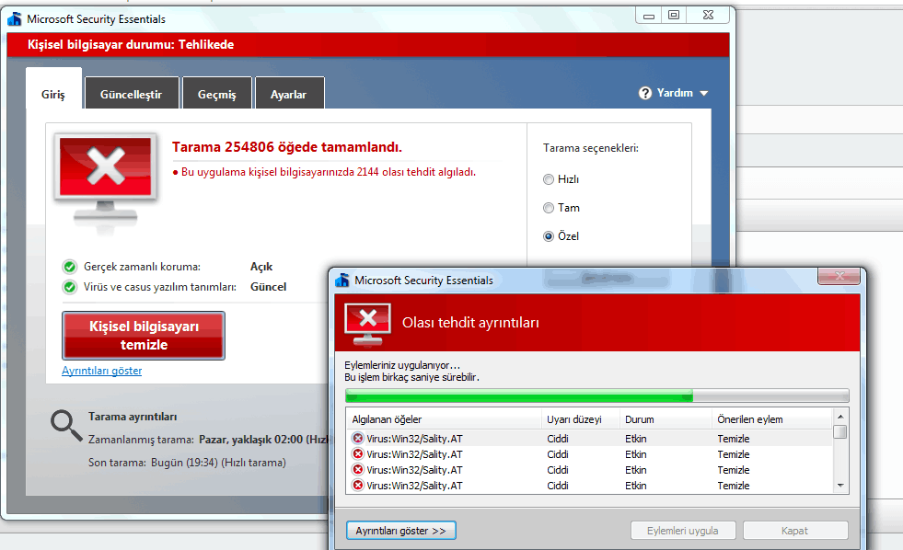903x550 pixels.
Task: Sort by the Algılanan öğeler column header
Action: [444, 419]
